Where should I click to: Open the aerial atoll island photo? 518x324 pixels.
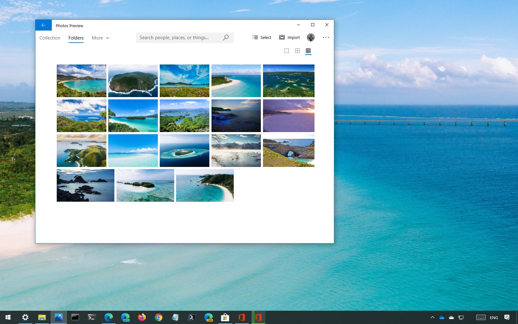[184, 151]
